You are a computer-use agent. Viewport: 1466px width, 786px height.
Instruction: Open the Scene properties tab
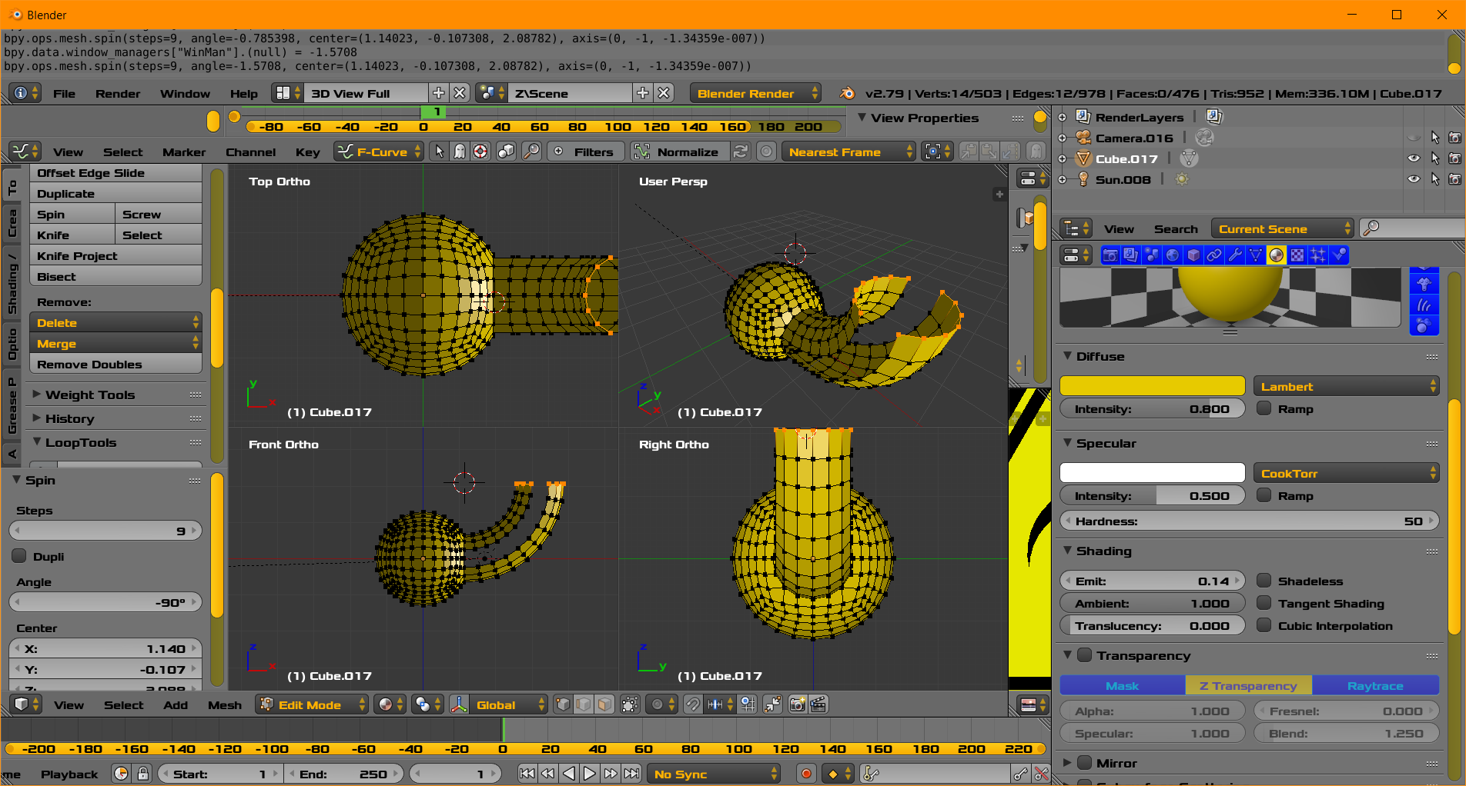pos(1152,255)
